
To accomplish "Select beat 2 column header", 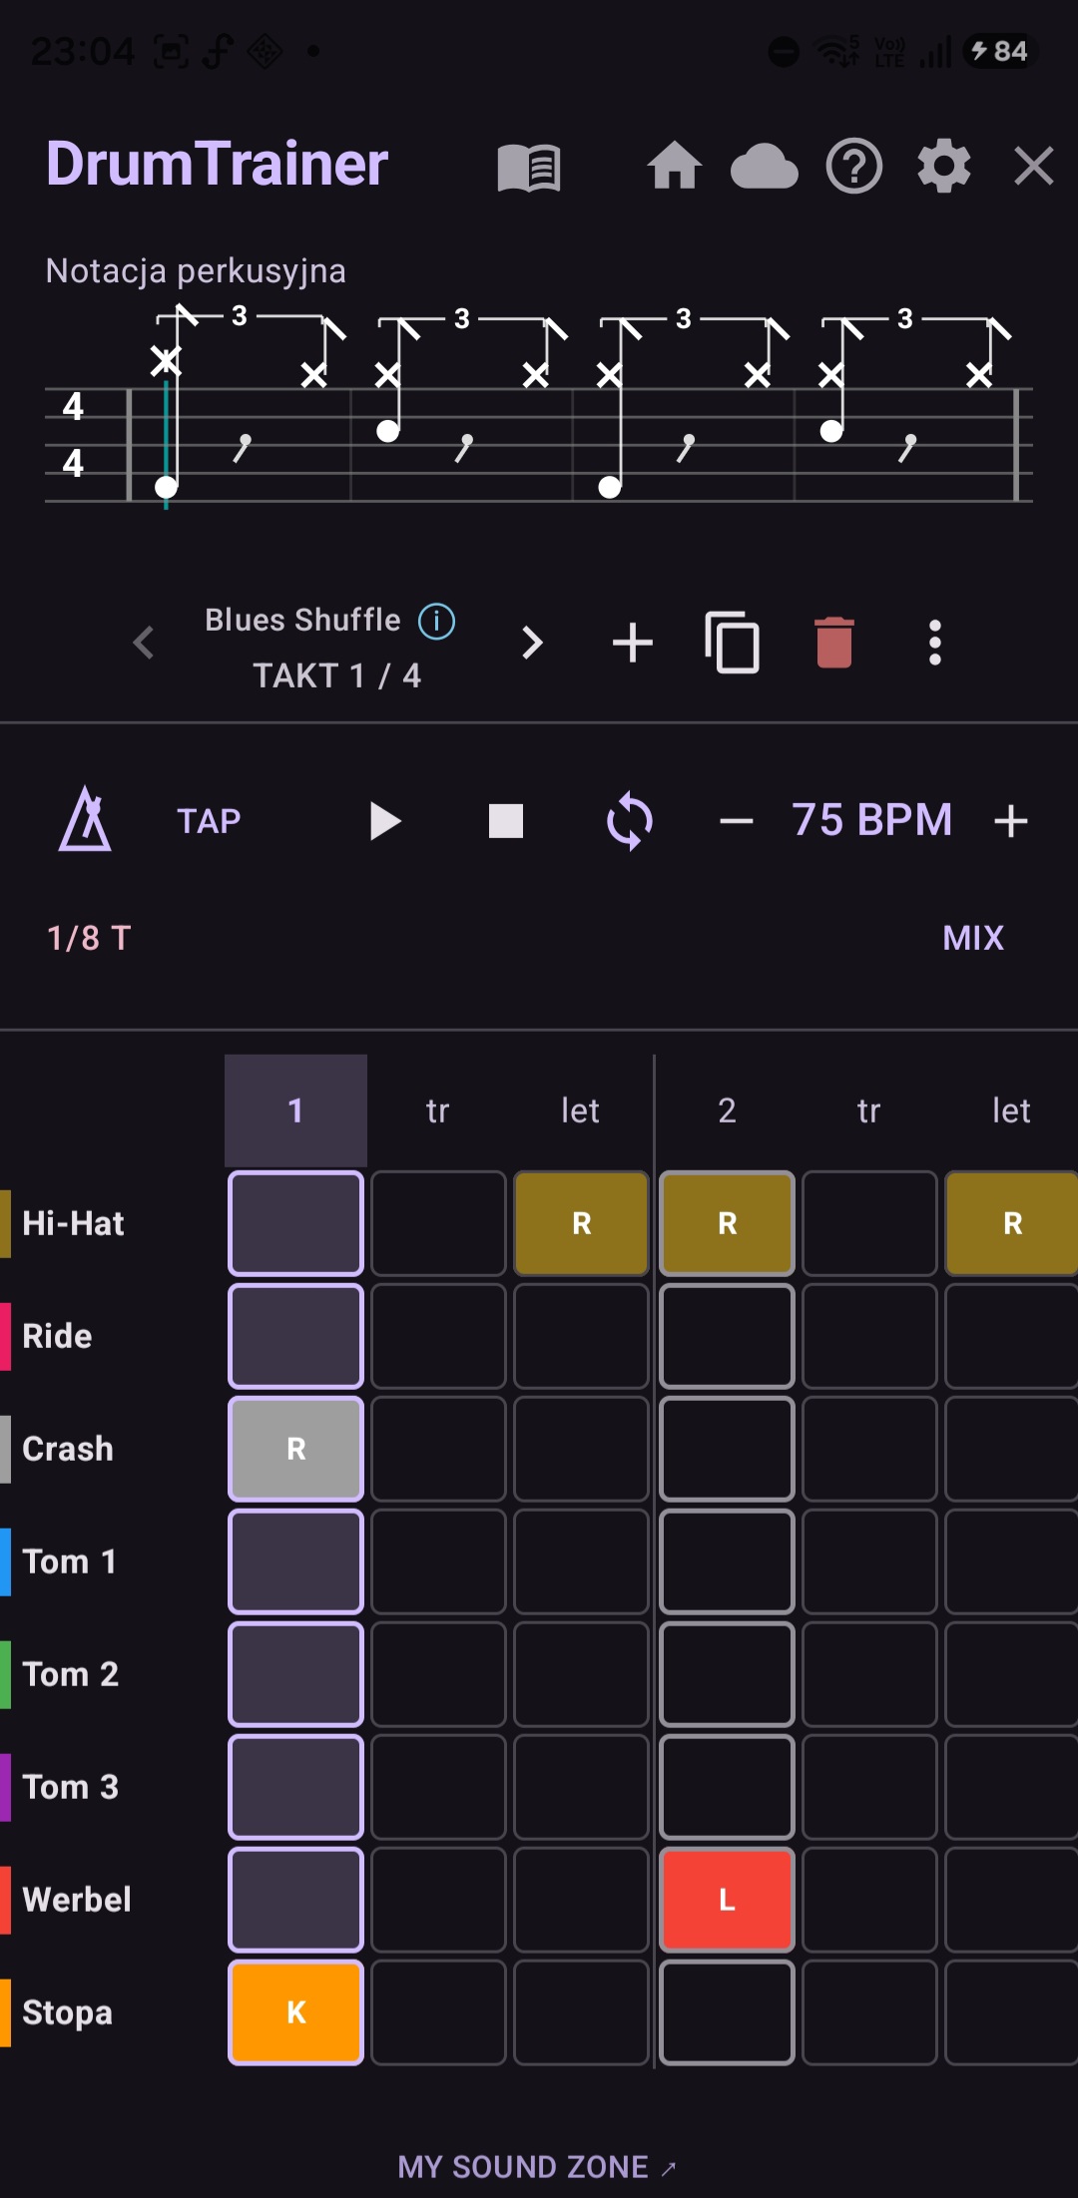I will click(x=727, y=1110).
